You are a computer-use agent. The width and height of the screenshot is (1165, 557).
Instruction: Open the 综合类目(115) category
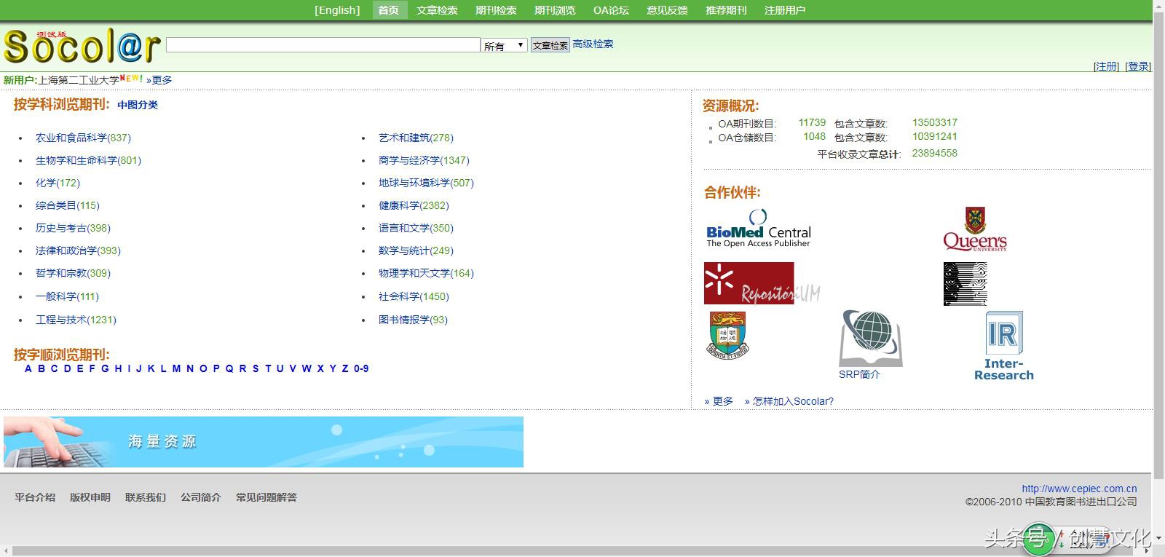[x=68, y=205]
